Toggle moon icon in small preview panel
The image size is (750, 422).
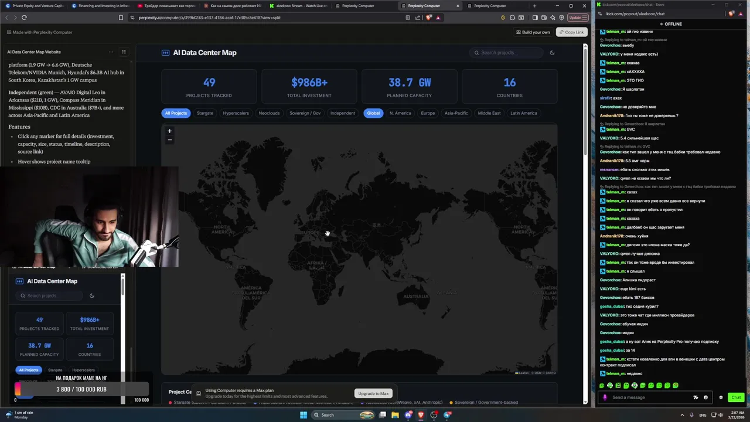tap(92, 295)
